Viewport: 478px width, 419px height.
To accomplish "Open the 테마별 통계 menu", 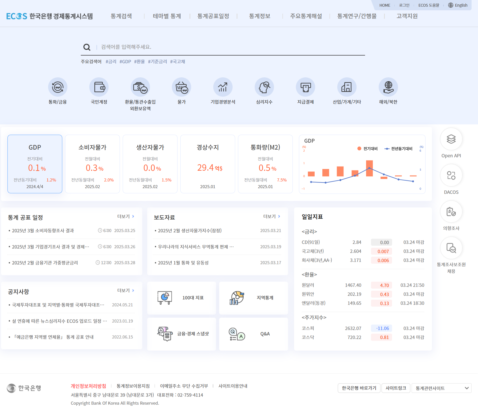I will click(167, 16).
